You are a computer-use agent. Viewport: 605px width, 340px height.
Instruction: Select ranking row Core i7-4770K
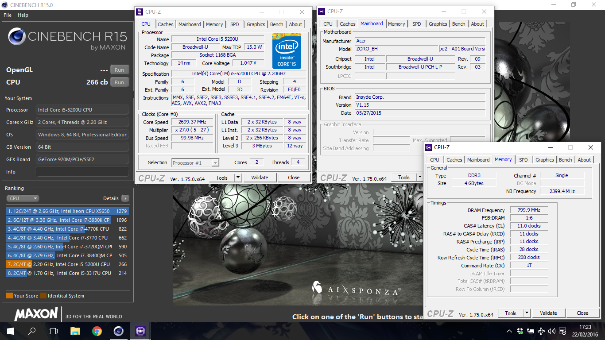[67, 229]
